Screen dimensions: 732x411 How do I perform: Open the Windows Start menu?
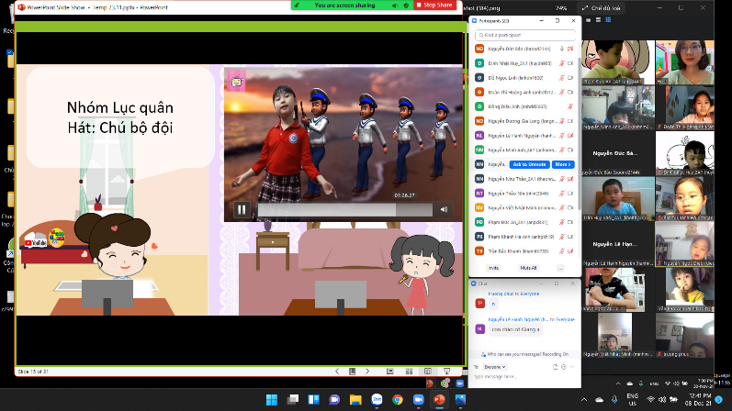coord(271,400)
